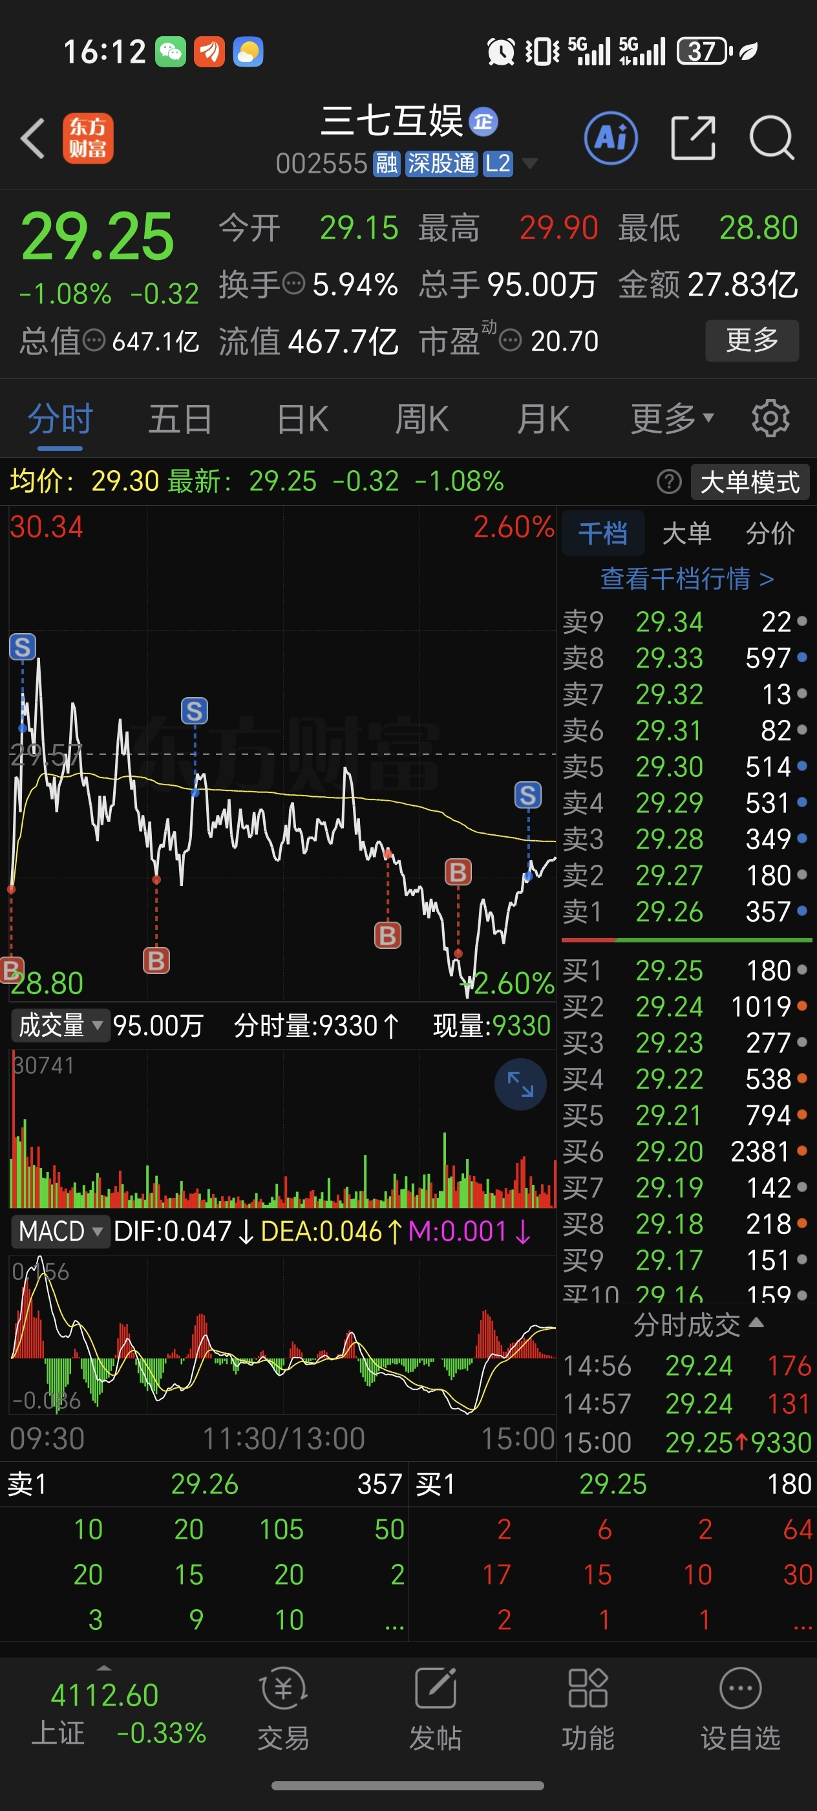Tap the info icon next to 总值

(94, 341)
